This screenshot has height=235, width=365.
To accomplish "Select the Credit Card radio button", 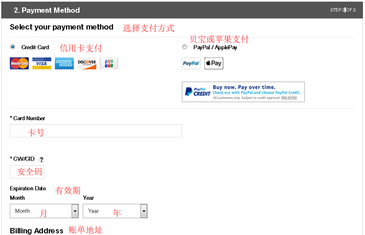I will (x=13, y=47).
